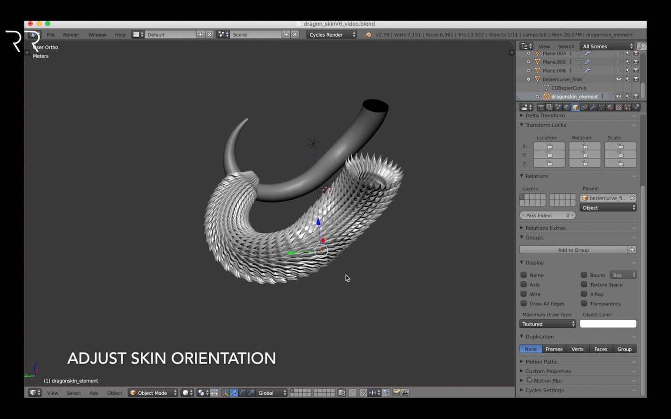Screen dimensions: 671x419
Task: Switch to the Texture properties tab
Action: 619,107
